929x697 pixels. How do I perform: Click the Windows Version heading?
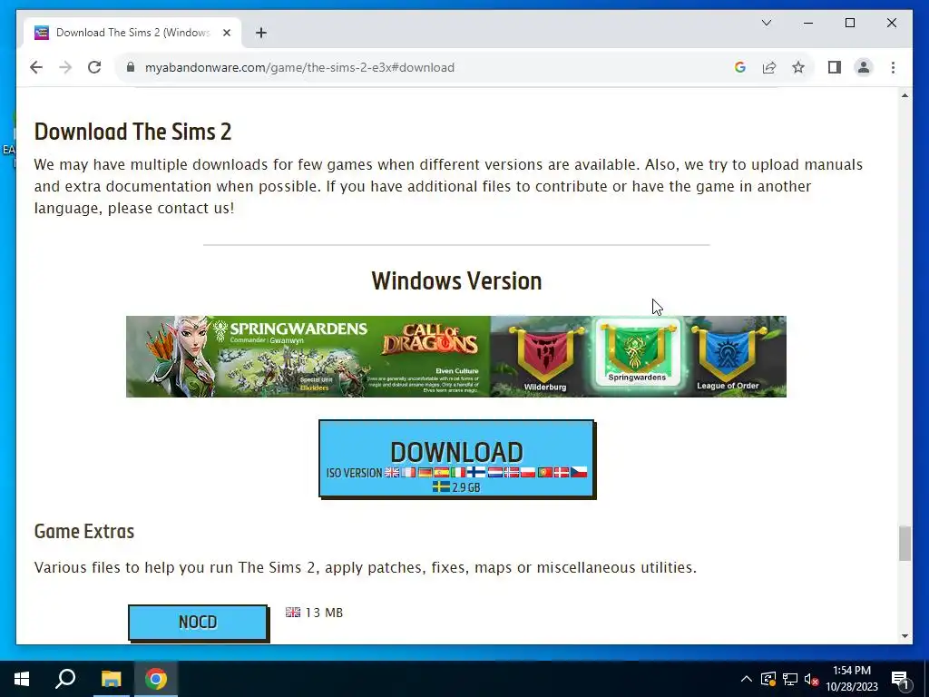coord(456,281)
